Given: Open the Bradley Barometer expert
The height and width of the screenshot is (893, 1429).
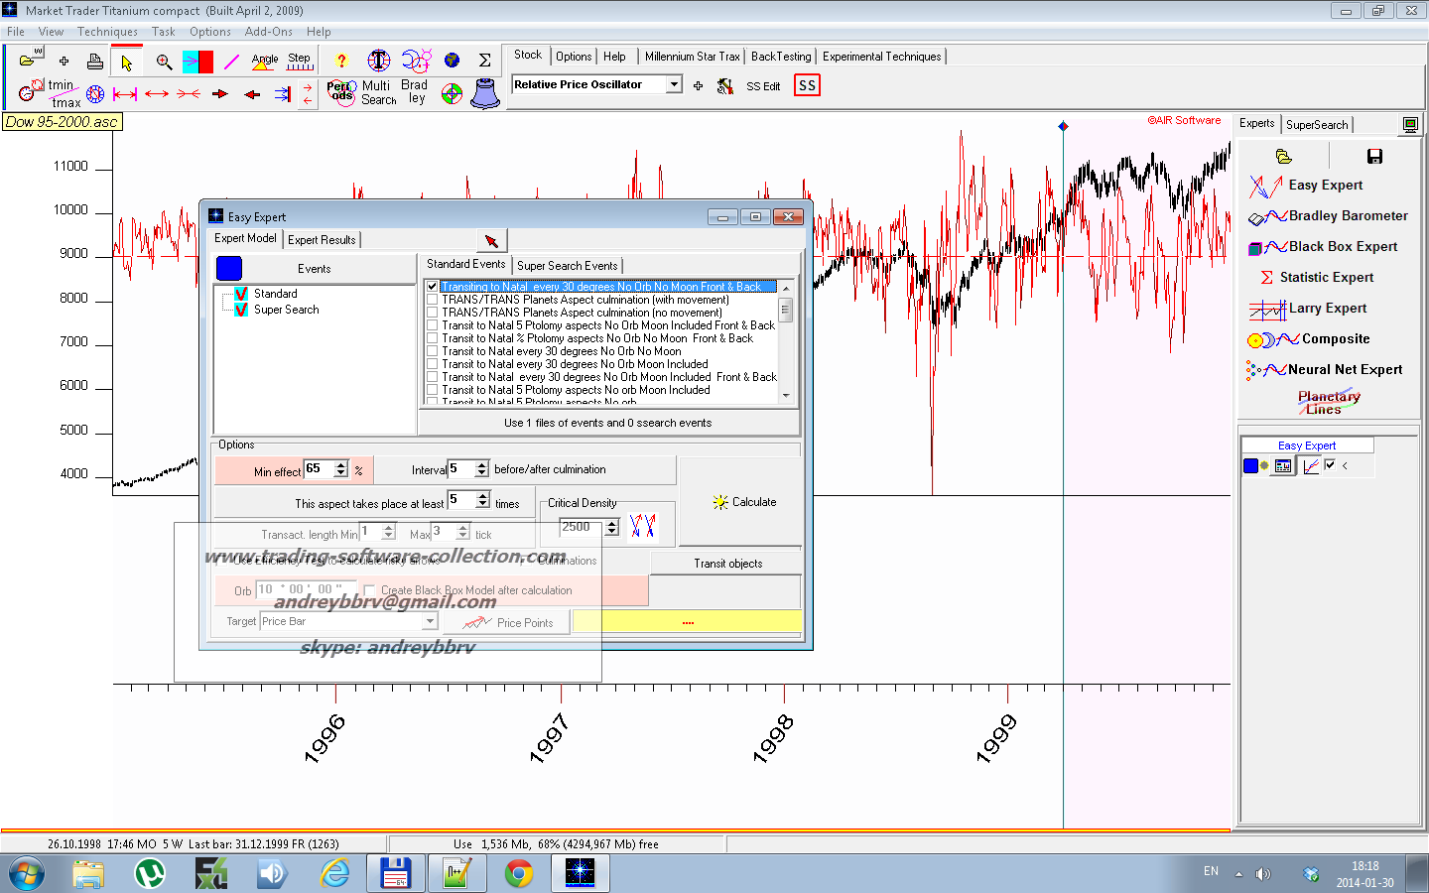Looking at the screenshot, I should pyautogui.click(x=1347, y=216).
